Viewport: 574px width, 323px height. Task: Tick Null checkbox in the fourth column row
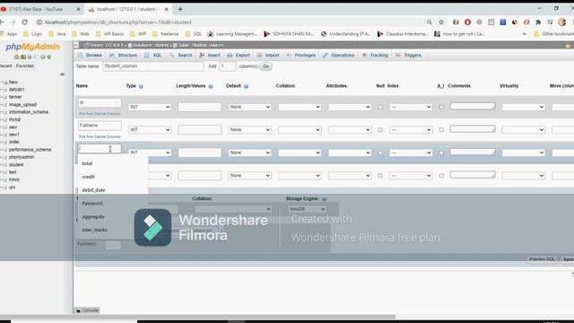tap(380, 176)
